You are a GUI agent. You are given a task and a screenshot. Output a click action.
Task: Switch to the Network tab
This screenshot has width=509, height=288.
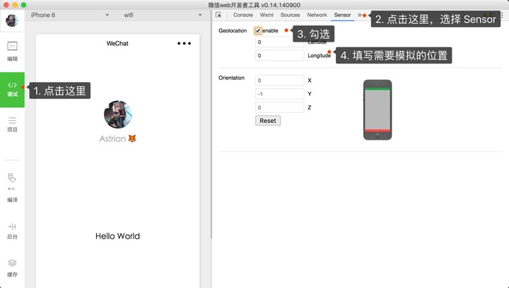(x=317, y=15)
